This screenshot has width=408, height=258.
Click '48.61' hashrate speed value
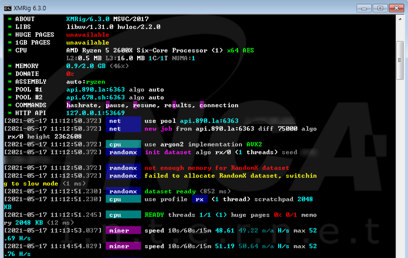coord(225,231)
